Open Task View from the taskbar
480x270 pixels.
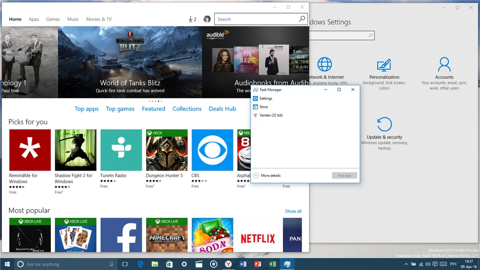click(x=125, y=264)
